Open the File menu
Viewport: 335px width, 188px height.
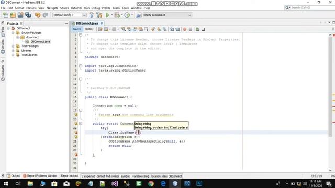(3, 8)
